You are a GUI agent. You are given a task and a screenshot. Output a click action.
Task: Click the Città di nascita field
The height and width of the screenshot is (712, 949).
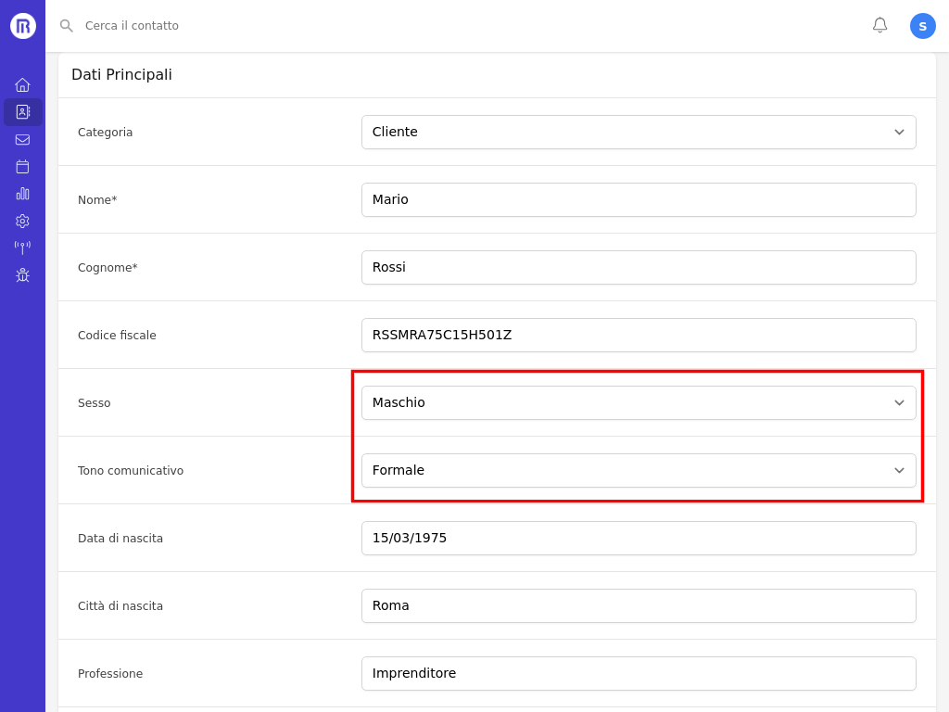click(x=638, y=605)
